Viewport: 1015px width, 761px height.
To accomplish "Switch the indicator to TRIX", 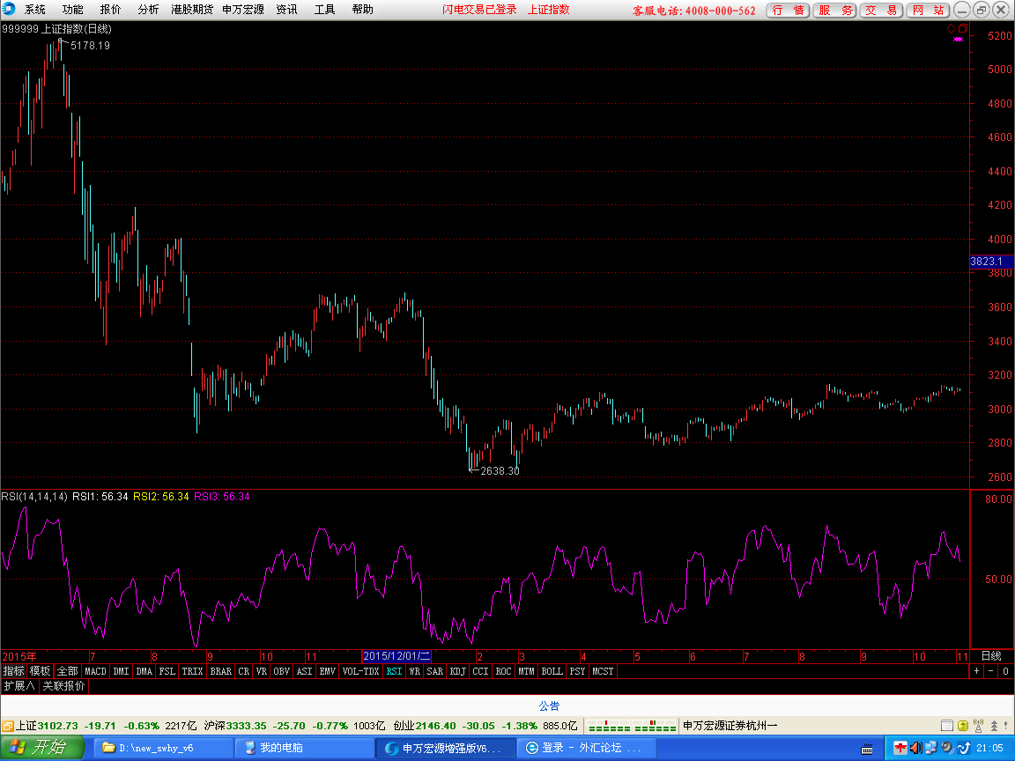I will [192, 672].
